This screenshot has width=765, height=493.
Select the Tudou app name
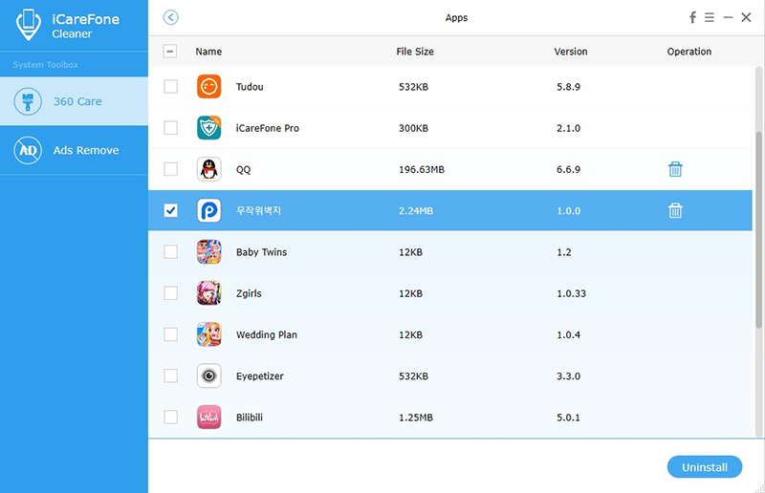(x=250, y=87)
